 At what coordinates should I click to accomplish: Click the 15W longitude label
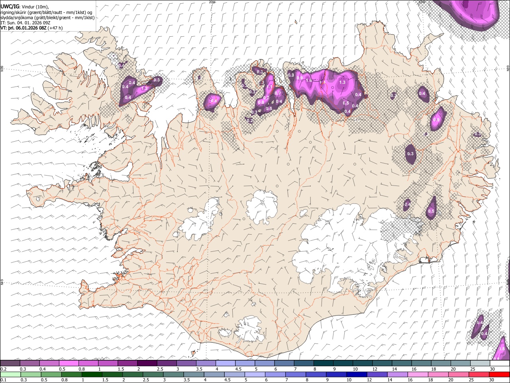(x=422, y=2)
